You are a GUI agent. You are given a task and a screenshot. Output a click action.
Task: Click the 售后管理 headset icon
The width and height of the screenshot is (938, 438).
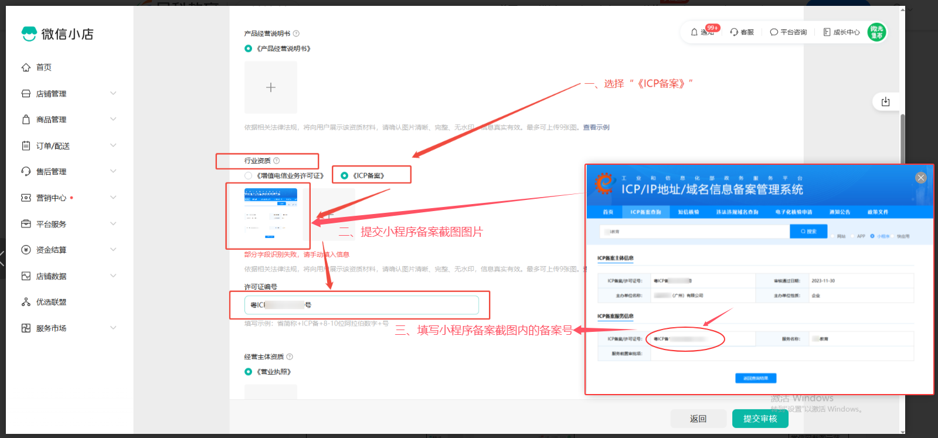point(26,172)
